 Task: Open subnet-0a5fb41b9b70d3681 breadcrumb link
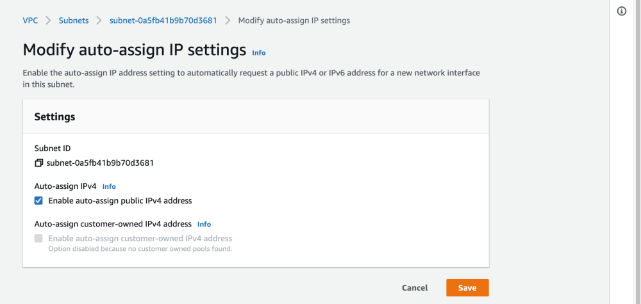[x=163, y=20]
